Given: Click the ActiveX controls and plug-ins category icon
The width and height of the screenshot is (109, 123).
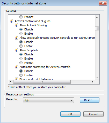Looking at the screenshot, I should (11, 21).
